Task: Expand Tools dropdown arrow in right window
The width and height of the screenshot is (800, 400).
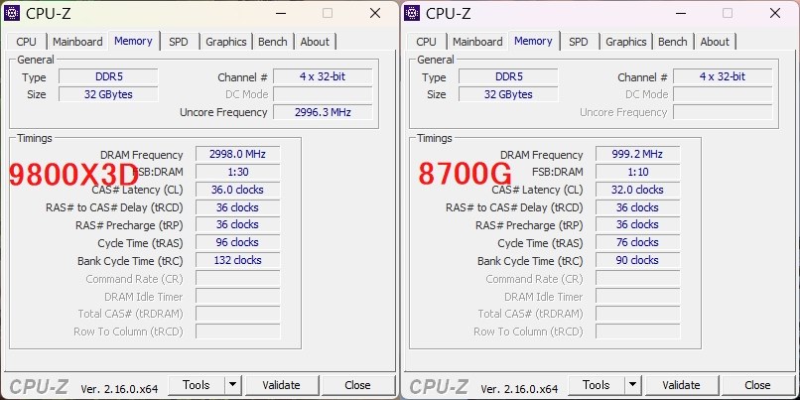Action: [632, 385]
